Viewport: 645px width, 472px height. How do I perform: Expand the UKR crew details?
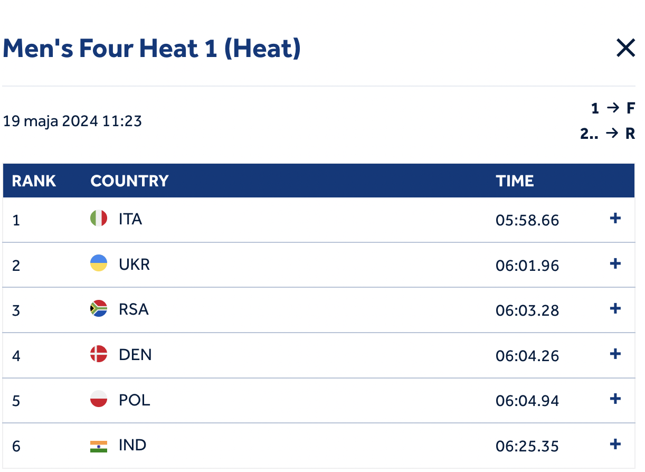click(615, 264)
